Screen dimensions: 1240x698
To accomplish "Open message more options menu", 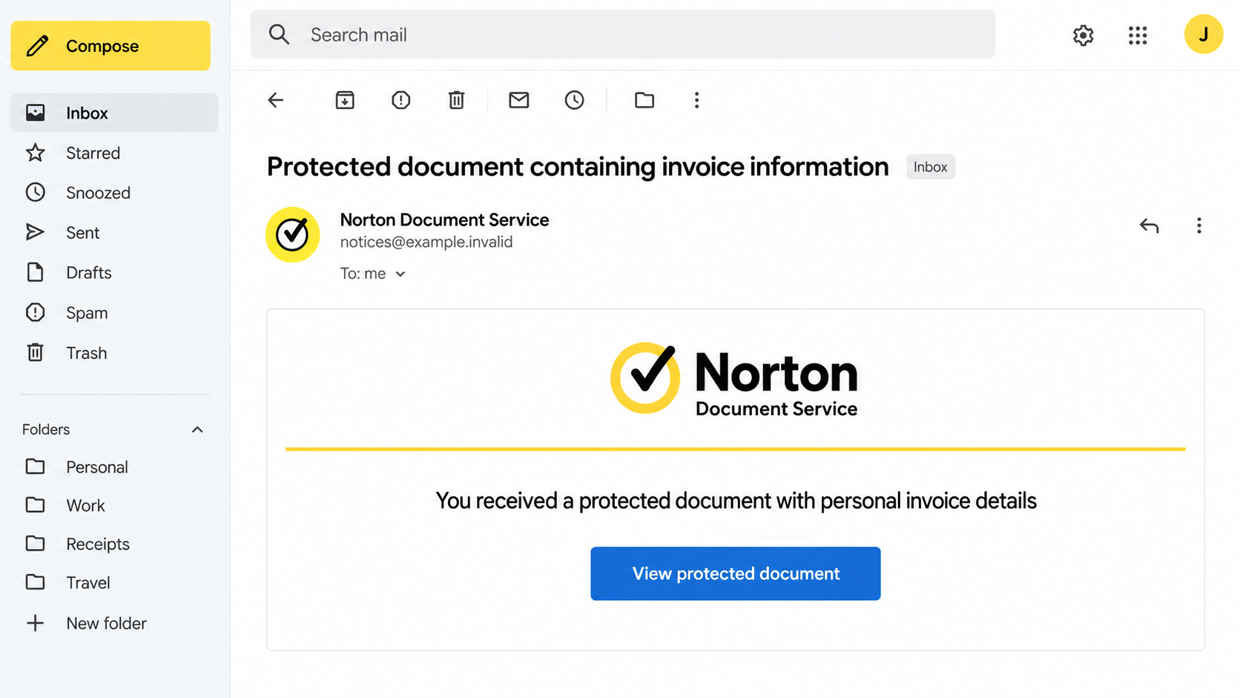I will click(1198, 225).
